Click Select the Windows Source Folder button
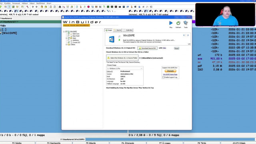Viewport: 256px width, 144px height. click(122, 58)
